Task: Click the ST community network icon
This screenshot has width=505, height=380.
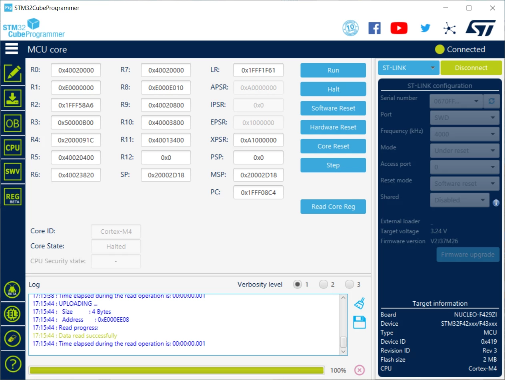Action: pos(450,28)
